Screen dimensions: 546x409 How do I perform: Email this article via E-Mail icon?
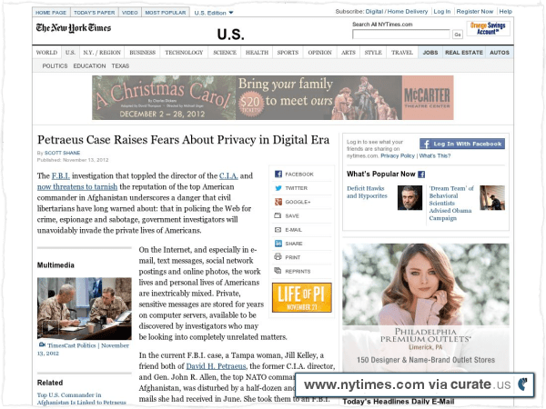pos(278,230)
